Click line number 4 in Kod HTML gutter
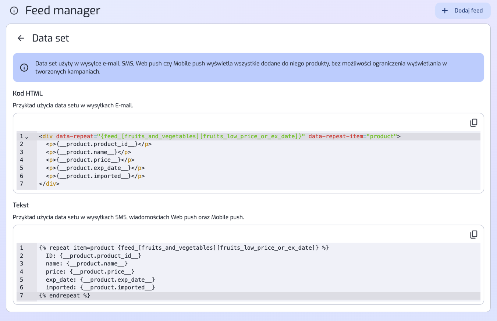The width and height of the screenshot is (497, 321). tap(22, 160)
